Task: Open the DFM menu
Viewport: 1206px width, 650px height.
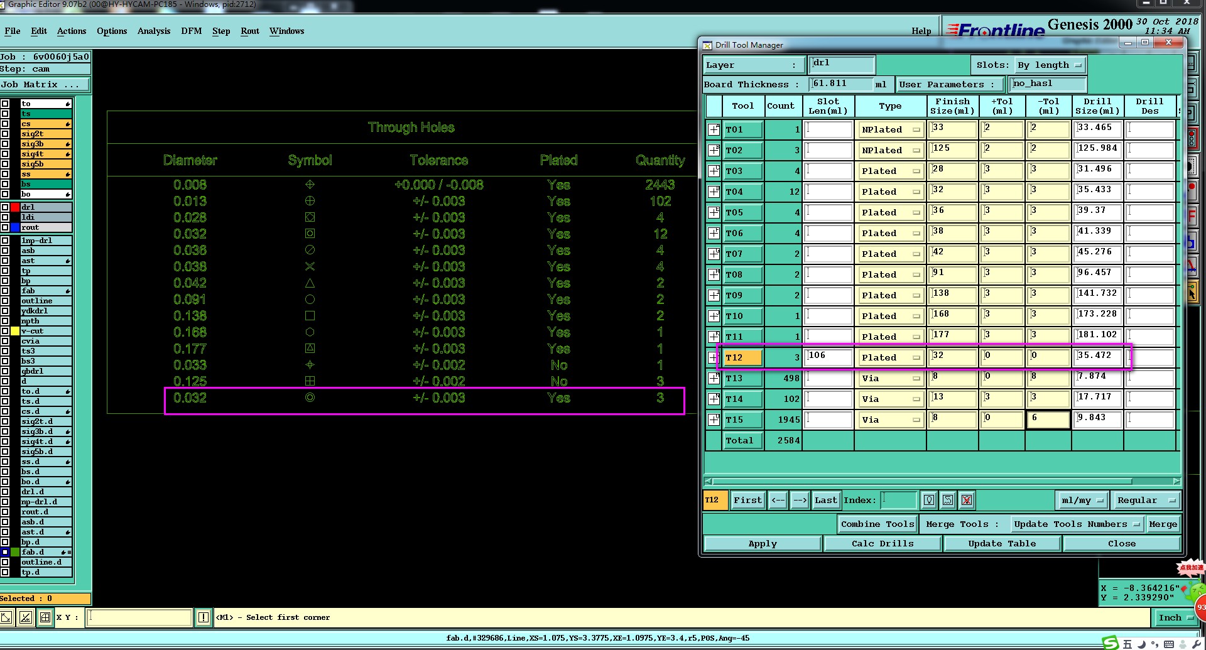Action: (x=192, y=31)
